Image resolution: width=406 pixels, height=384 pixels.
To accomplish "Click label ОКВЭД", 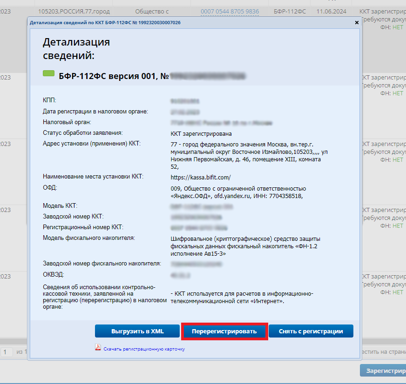I will click(54, 274).
